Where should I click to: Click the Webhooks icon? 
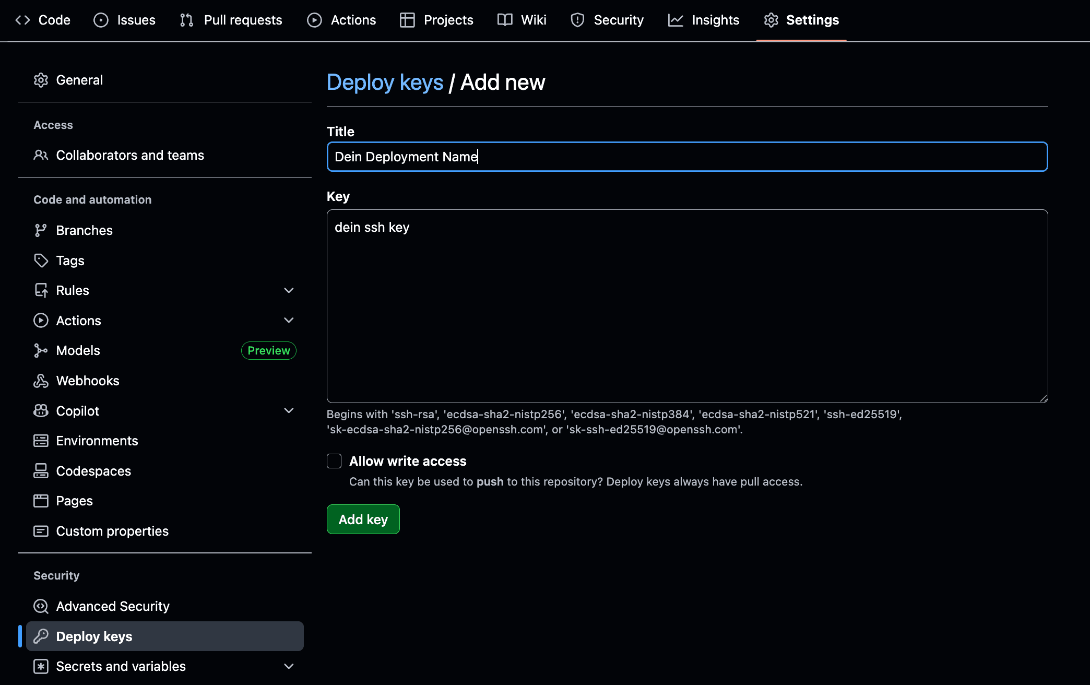point(41,381)
